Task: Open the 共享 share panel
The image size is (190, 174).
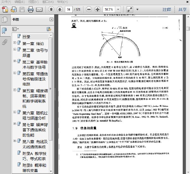Action: point(182,9)
